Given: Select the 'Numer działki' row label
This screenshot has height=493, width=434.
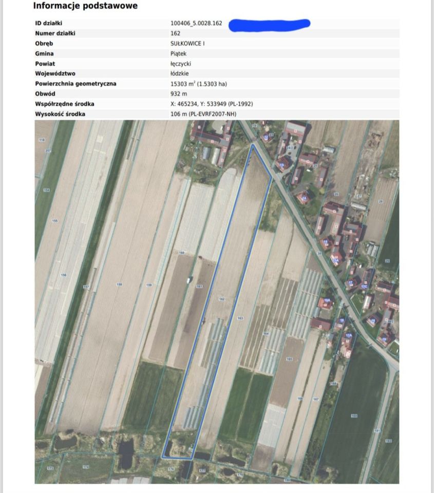Looking at the screenshot, I should 55,33.
